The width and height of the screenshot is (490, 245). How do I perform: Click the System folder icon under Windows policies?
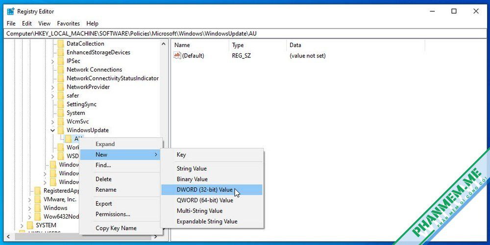61,113
